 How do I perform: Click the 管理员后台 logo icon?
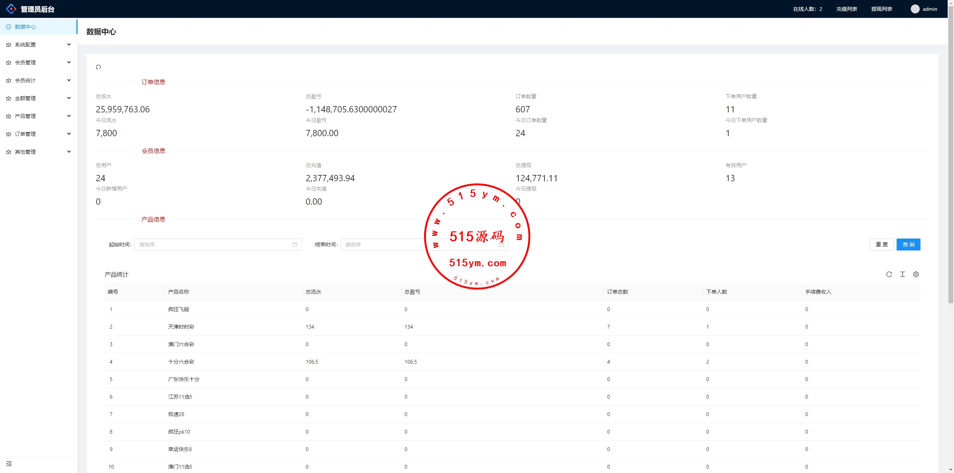click(x=11, y=9)
